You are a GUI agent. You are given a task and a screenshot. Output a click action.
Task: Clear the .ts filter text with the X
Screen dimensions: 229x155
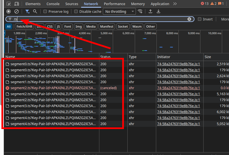pyautogui.click(x=189, y=19)
